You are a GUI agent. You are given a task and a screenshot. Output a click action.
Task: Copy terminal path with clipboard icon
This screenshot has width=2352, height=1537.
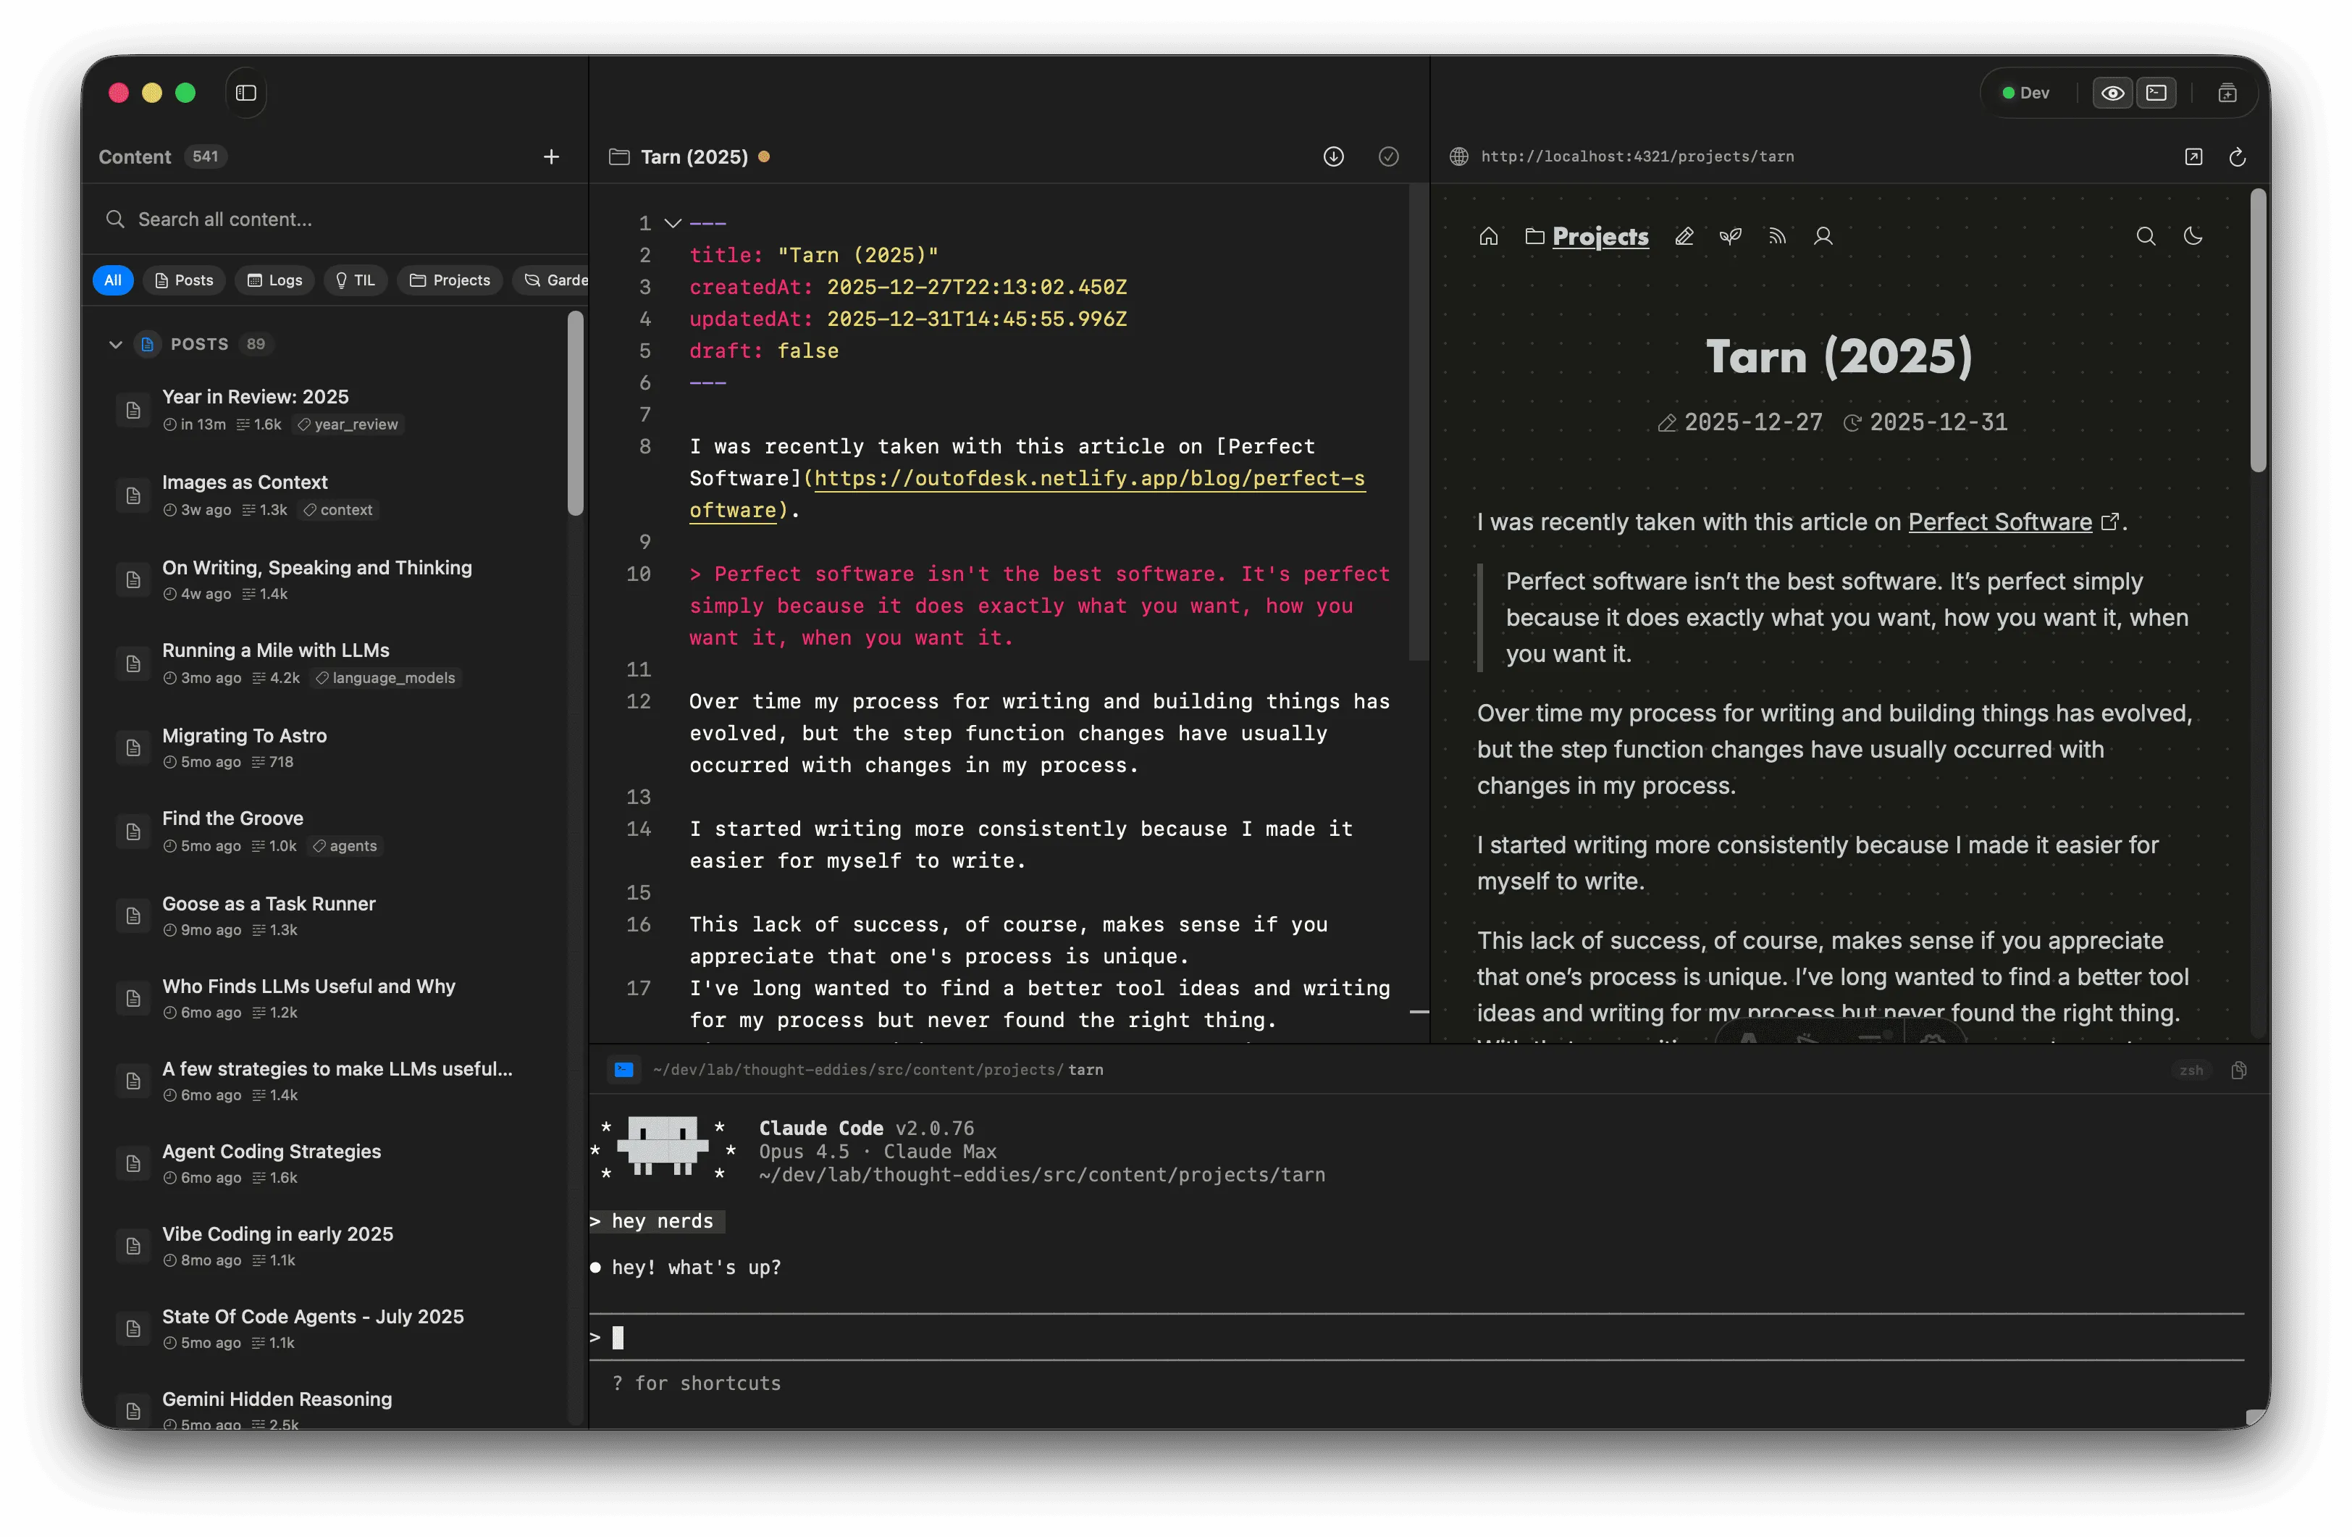click(x=2238, y=1071)
